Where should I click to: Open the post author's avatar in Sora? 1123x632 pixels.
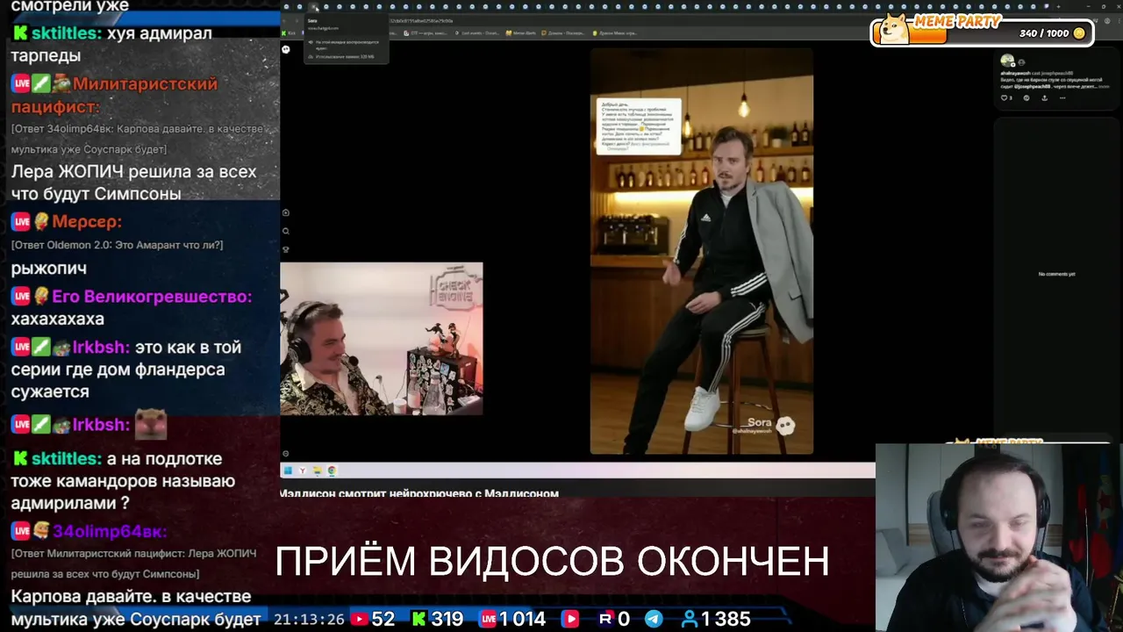pos(1007,61)
